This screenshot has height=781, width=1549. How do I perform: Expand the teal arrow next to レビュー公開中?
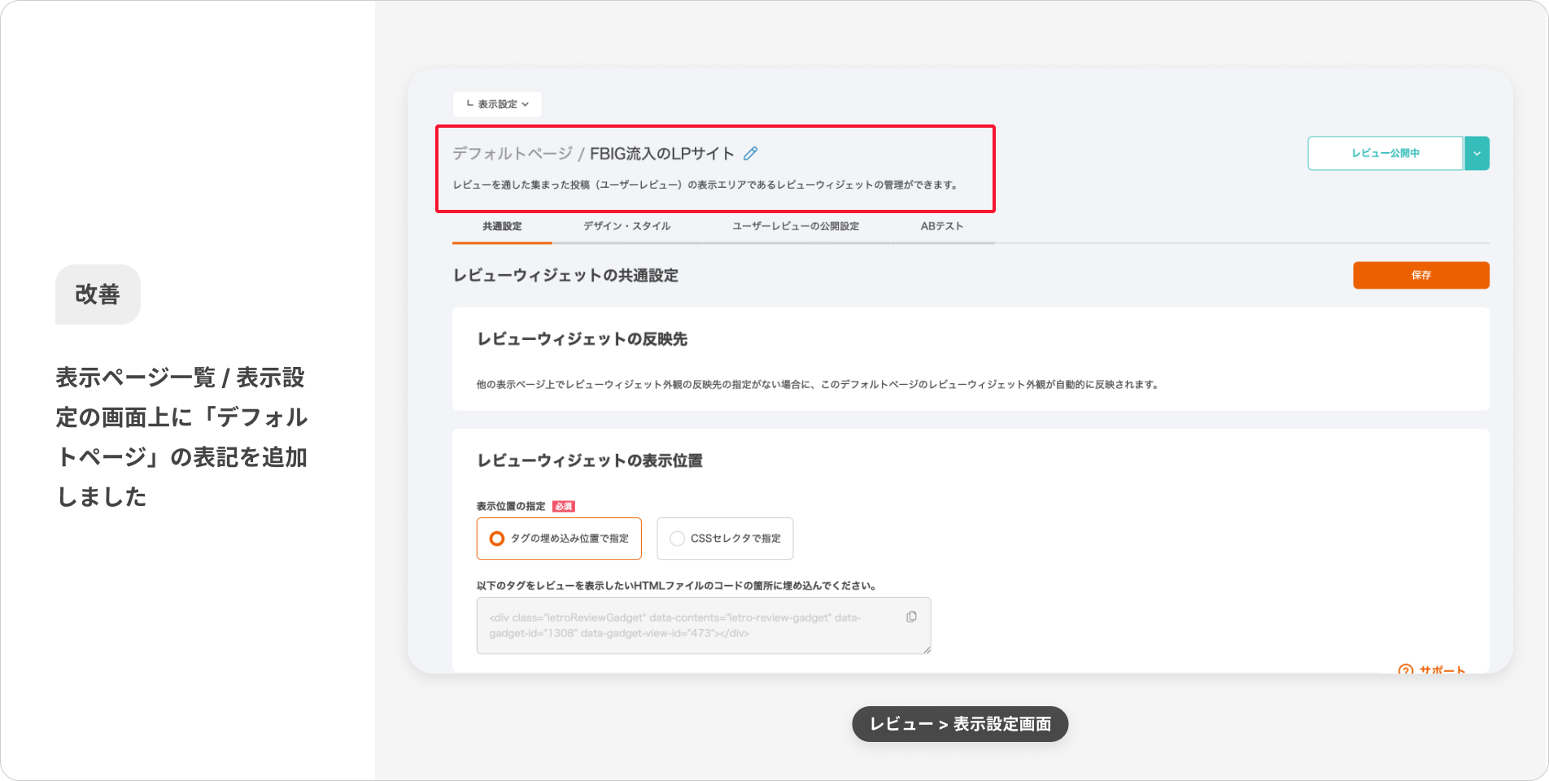1477,153
